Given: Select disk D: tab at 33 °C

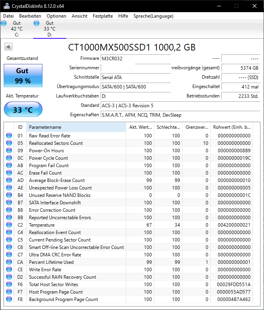Looking at the screenshot, I should coord(50,29).
